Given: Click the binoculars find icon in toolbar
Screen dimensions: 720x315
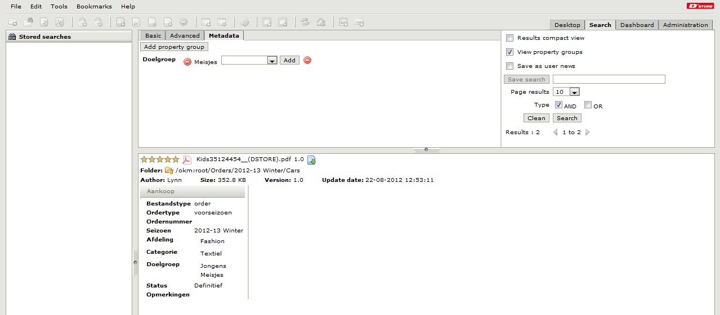Looking at the screenshot, I should coord(28,22).
